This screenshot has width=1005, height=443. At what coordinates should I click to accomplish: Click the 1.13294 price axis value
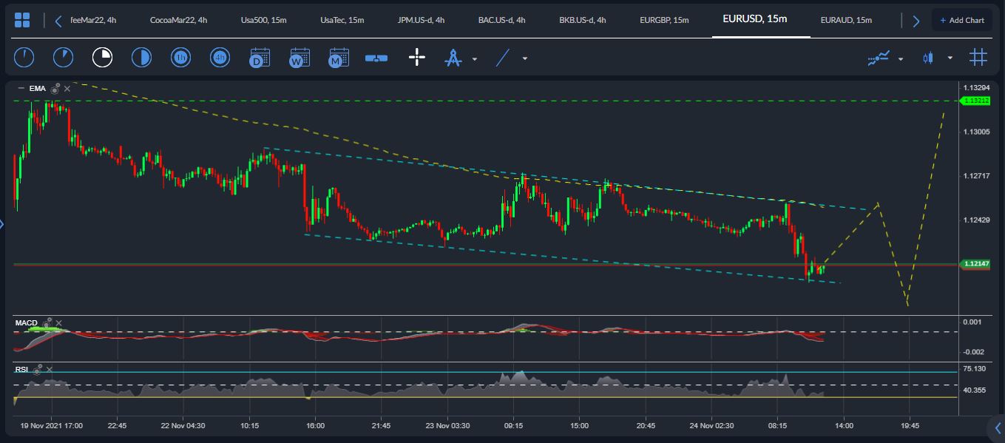(976, 87)
